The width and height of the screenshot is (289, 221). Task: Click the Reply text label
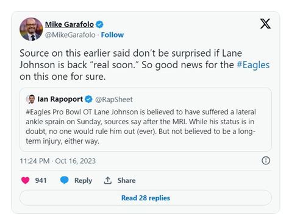click(83, 180)
